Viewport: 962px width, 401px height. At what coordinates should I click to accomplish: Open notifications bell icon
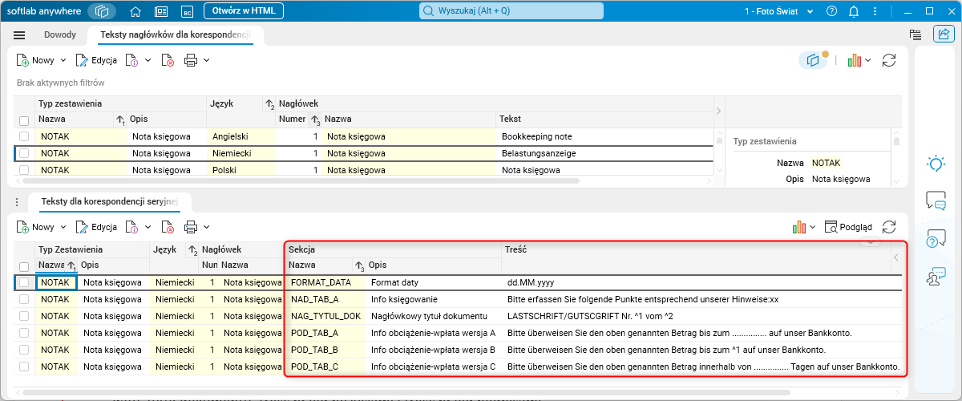854,11
